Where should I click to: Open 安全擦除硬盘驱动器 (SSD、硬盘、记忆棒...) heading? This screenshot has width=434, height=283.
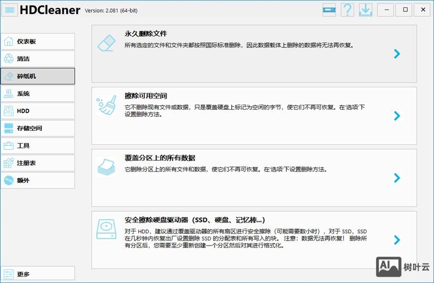pos(195,220)
